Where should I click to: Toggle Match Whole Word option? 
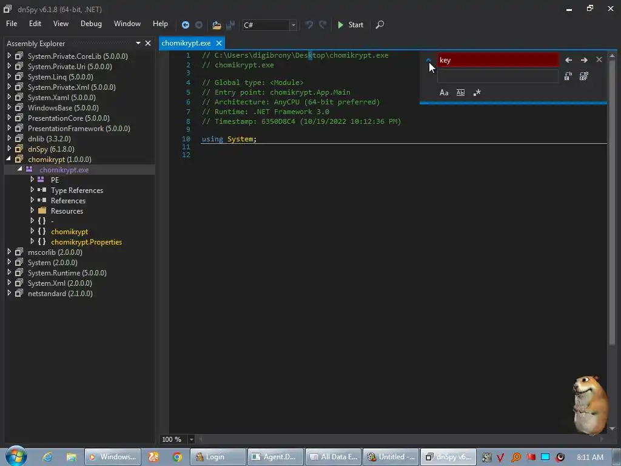(x=461, y=93)
